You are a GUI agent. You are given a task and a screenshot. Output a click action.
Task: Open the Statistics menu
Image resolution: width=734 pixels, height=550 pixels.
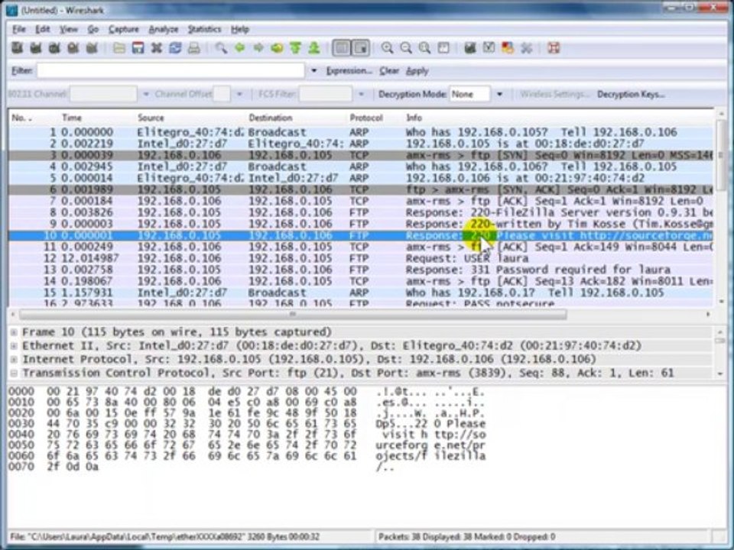[x=205, y=30]
